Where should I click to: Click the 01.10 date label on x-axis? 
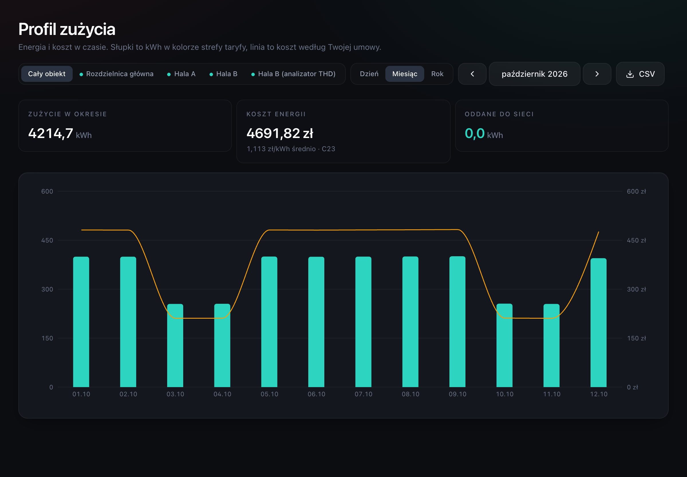pos(81,394)
